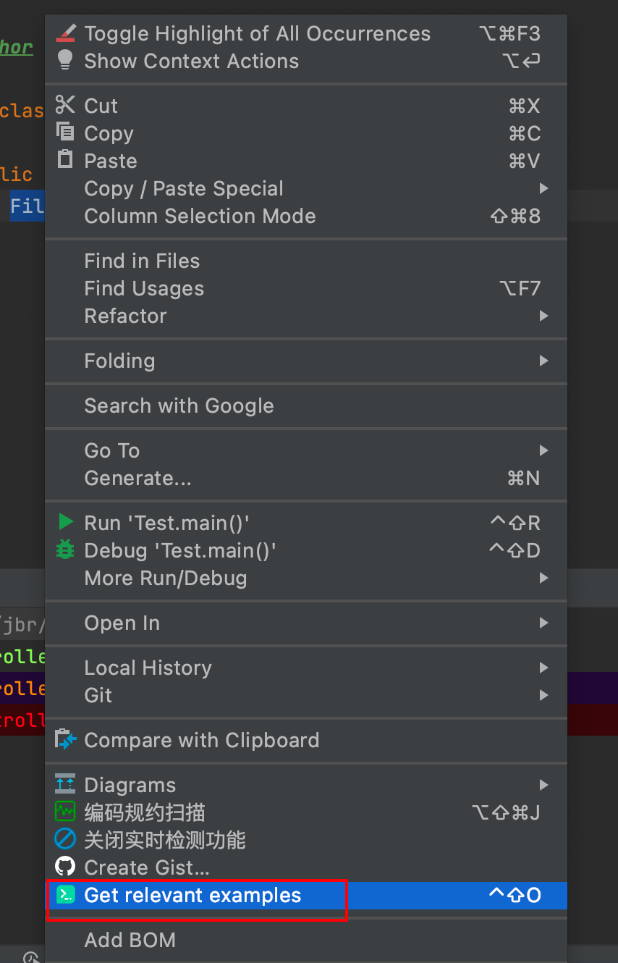
Task: Click the bug icon beside Debug 'Test.main()'
Action: pyautogui.click(x=65, y=550)
